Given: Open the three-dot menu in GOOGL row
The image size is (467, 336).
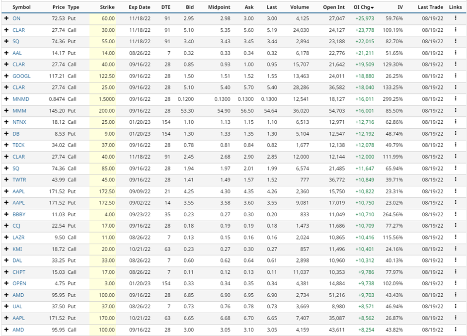Looking at the screenshot, I should click(456, 76).
